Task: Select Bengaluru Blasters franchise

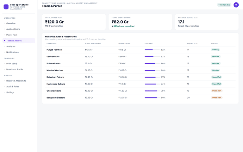Action: 56,98
